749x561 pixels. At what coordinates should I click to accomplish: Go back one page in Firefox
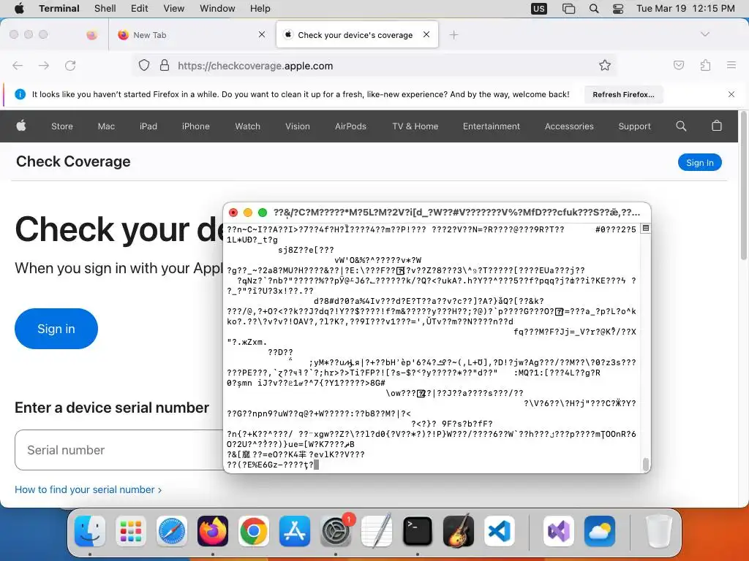click(x=18, y=65)
